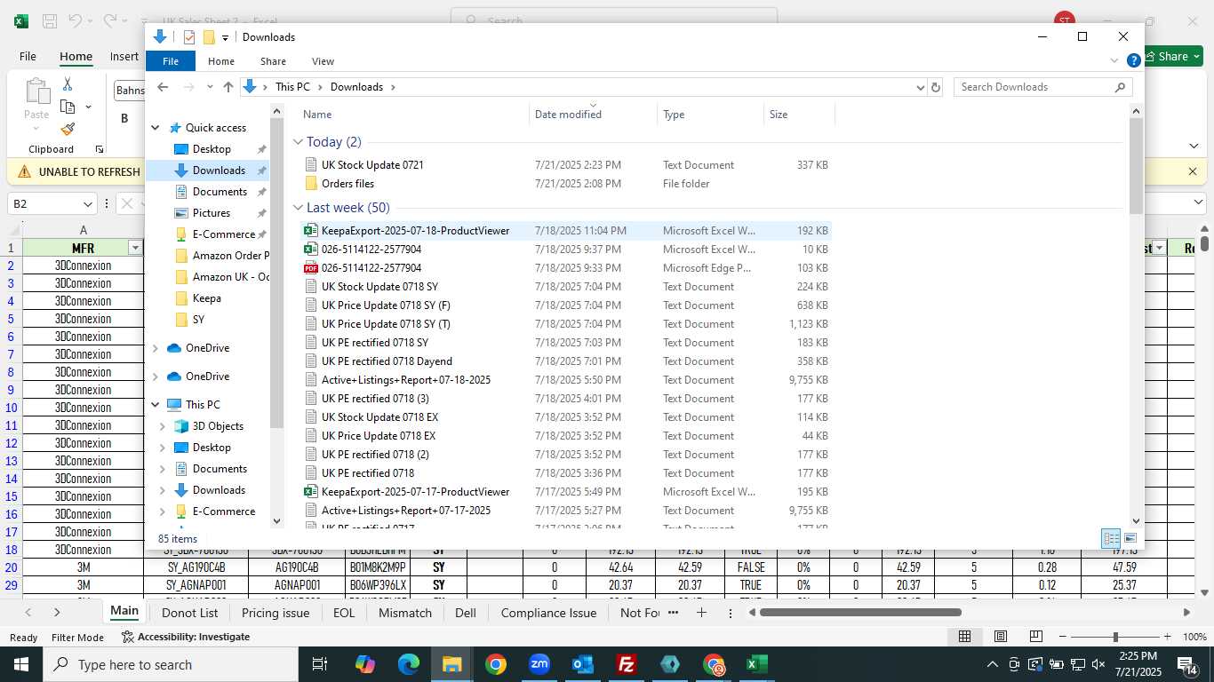Expand the first OneDrive tree node

pyautogui.click(x=156, y=348)
